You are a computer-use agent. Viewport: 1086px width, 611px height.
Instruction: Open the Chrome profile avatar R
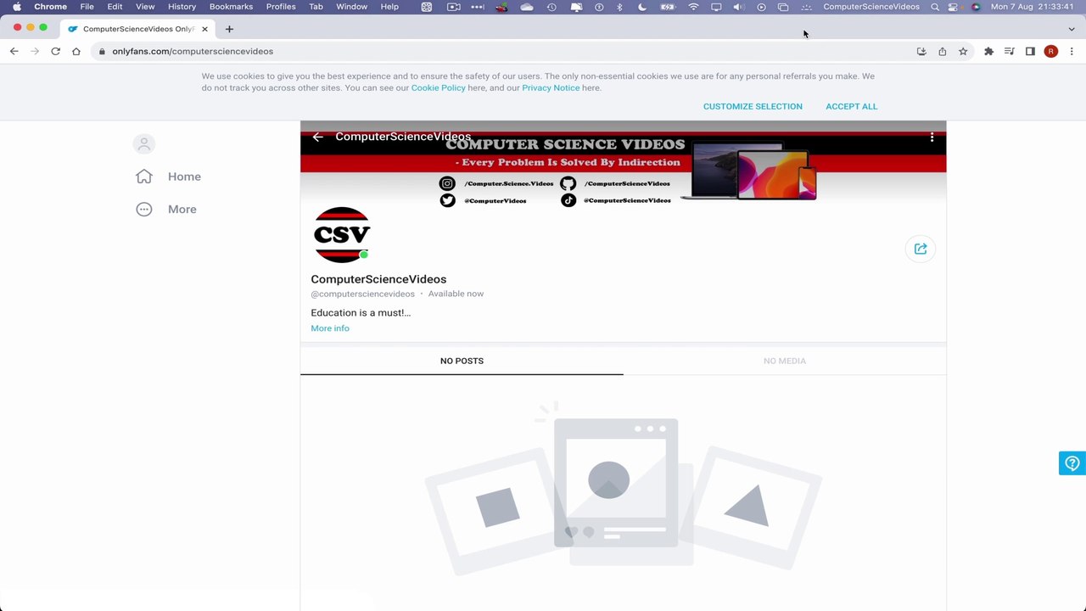tap(1051, 52)
